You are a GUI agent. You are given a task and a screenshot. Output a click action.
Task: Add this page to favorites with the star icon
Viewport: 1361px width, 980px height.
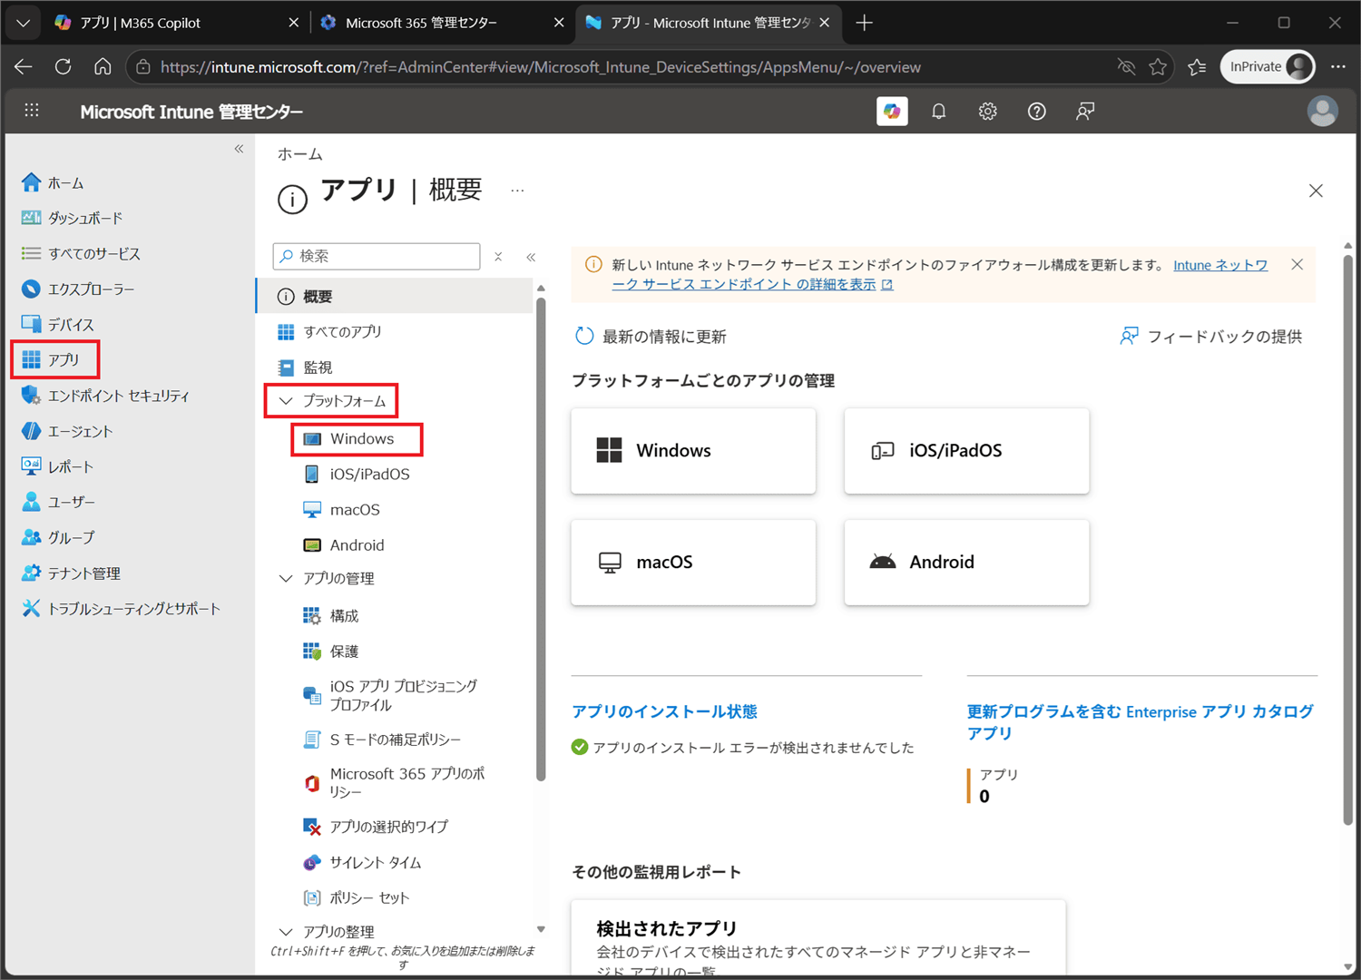coord(1158,66)
